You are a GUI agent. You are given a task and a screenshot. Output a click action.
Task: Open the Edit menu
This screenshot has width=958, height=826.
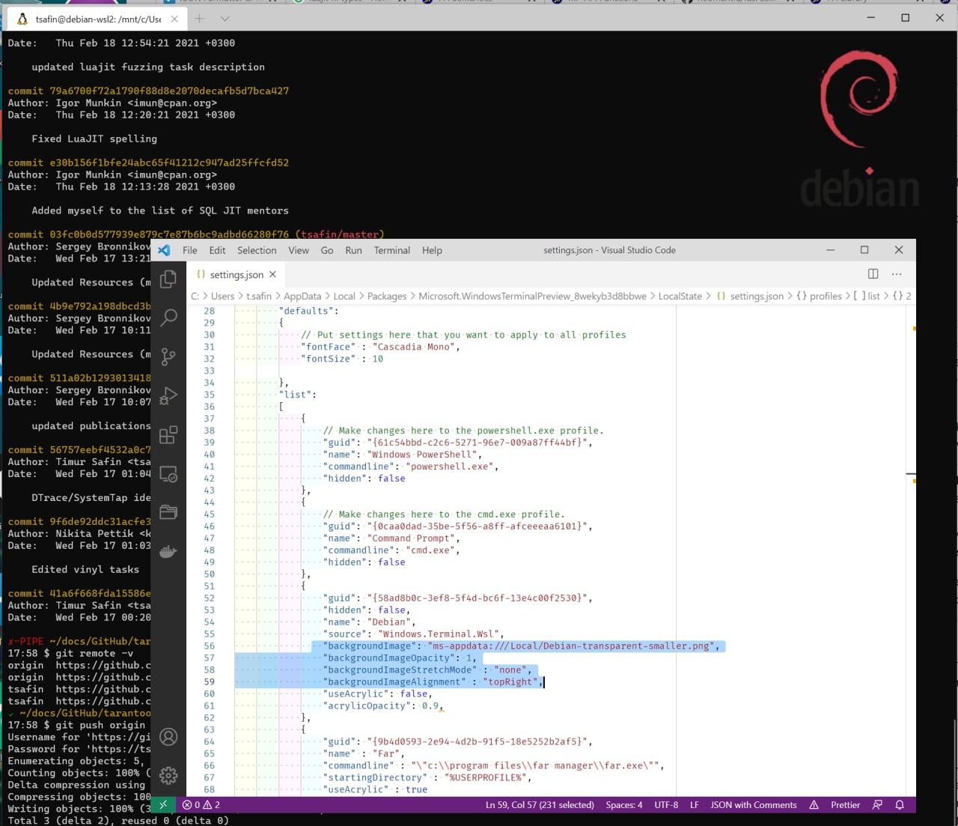(x=217, y=250)
